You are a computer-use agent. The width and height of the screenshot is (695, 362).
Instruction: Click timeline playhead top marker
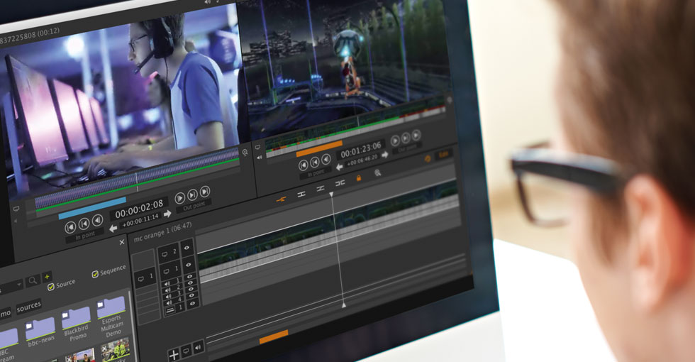click(x=331, y=194)
